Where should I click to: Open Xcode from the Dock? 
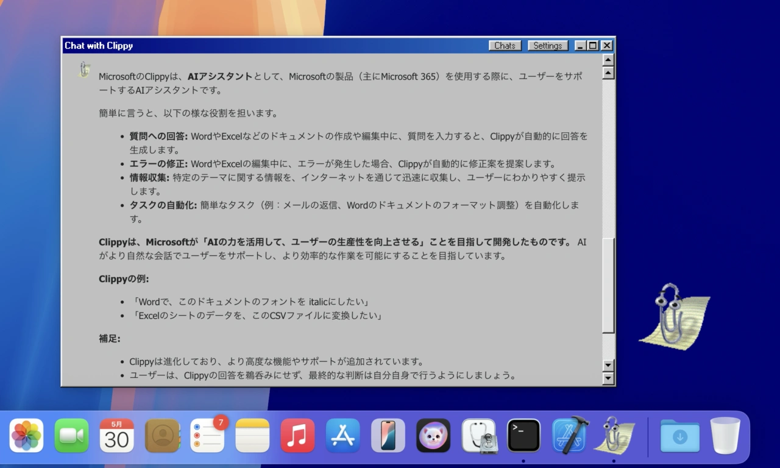tap(569, 435)
